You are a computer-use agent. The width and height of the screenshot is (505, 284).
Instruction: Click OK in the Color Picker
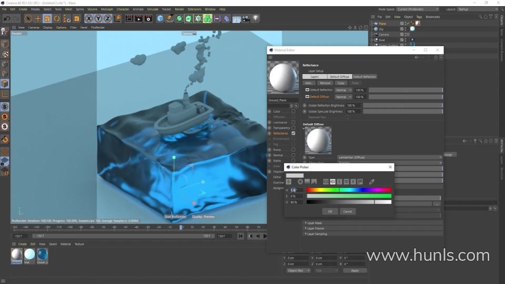coord(330,211)
